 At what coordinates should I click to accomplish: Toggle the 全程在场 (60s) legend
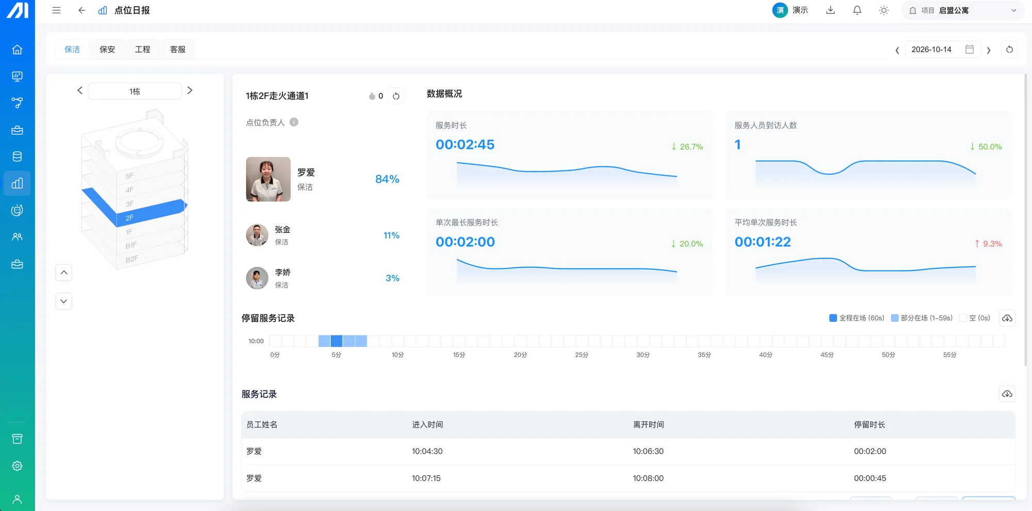(x=857, y=318)
